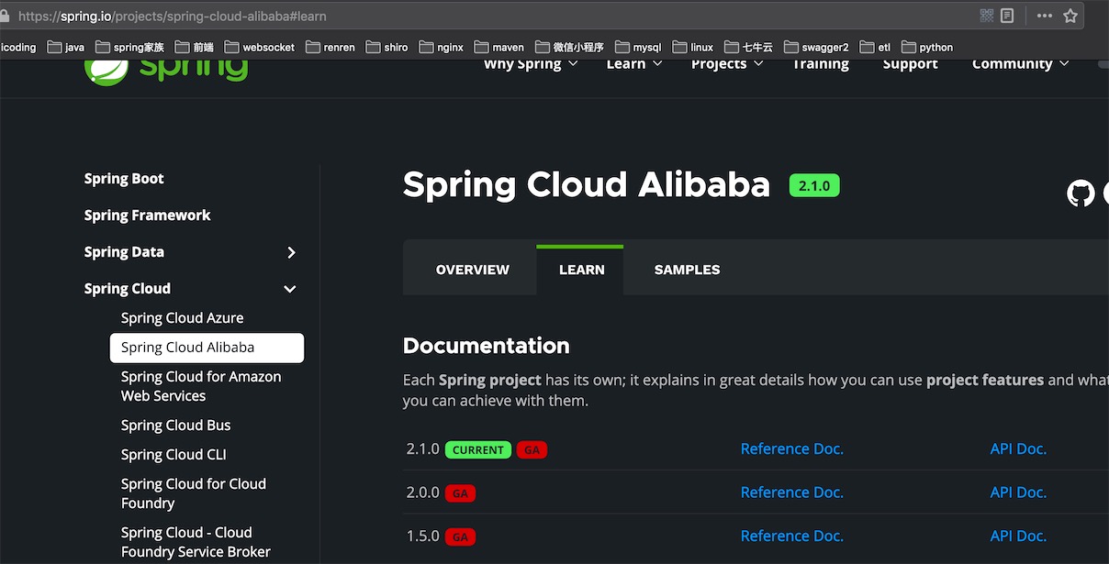The image size is (1109, 564).
Task: Toggle reader view icon in address bar
Action: pos(1007,16)
